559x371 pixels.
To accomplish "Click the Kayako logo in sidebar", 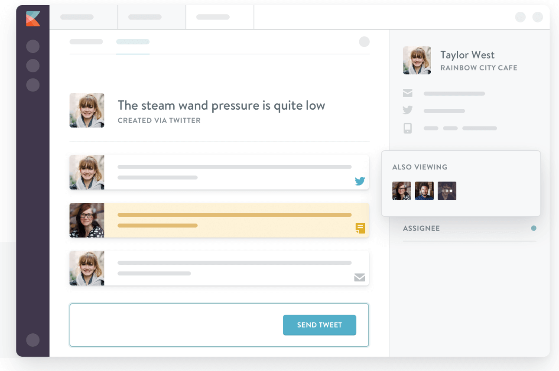I will 33,19.
